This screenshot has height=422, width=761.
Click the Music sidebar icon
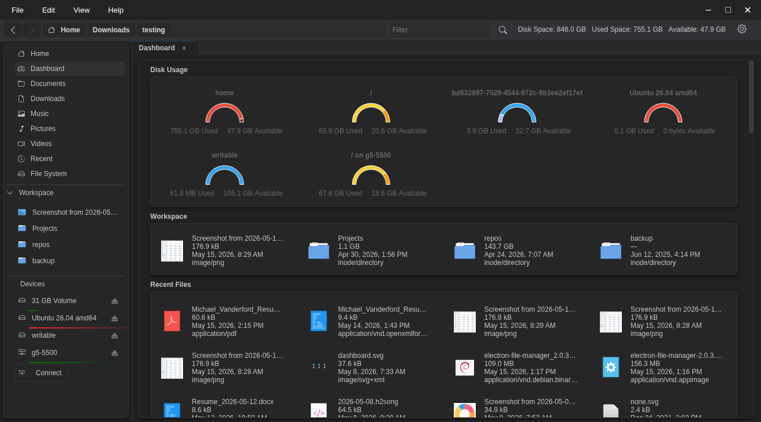point(21,114)
